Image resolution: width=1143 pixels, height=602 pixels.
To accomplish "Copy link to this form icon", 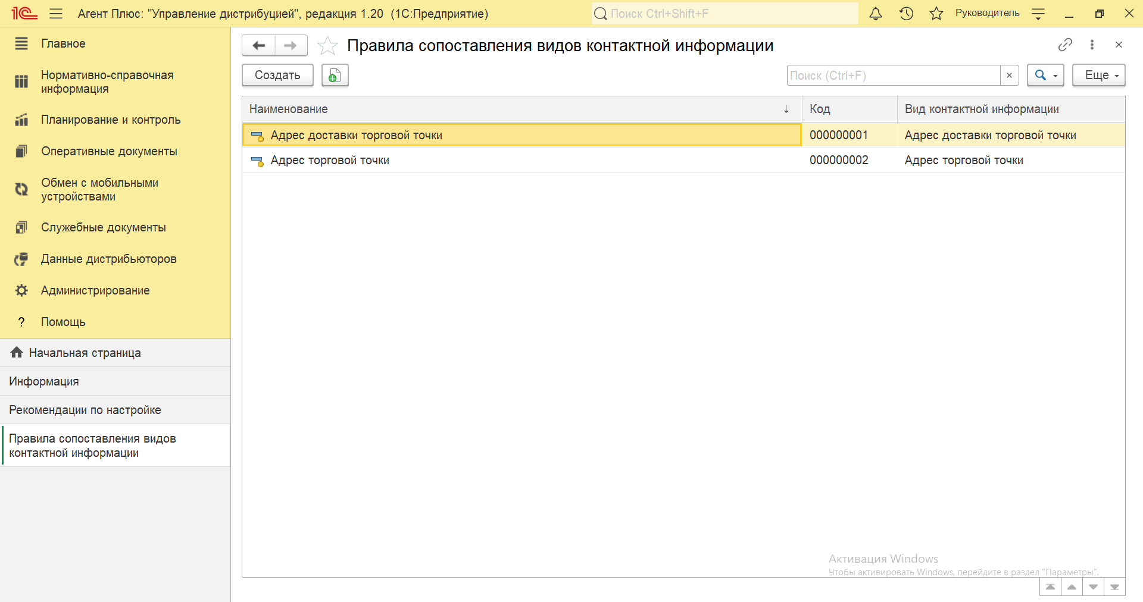I will click(x=1065, y=45).
